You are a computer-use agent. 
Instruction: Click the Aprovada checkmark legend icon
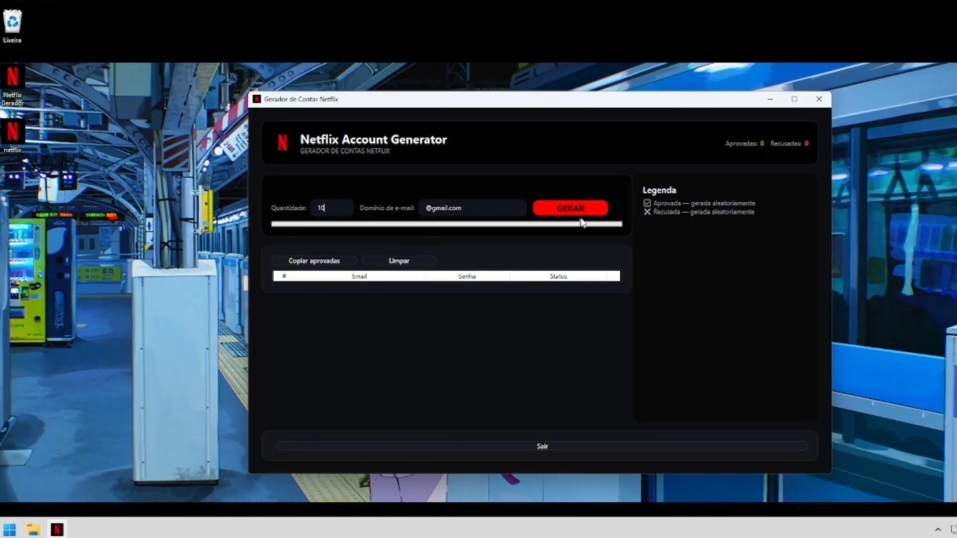coord(647,203)
